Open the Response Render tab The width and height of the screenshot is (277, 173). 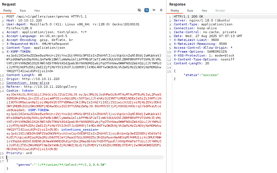click(220, 11)
